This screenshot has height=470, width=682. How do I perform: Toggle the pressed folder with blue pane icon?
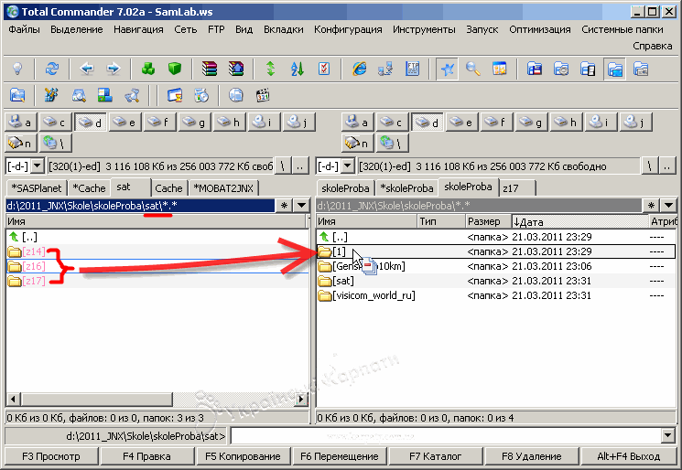tap(614, 69)
